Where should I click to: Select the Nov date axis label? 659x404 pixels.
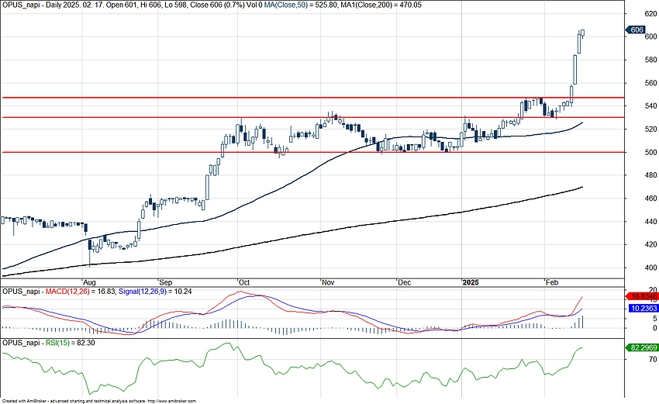click(328, 282)
